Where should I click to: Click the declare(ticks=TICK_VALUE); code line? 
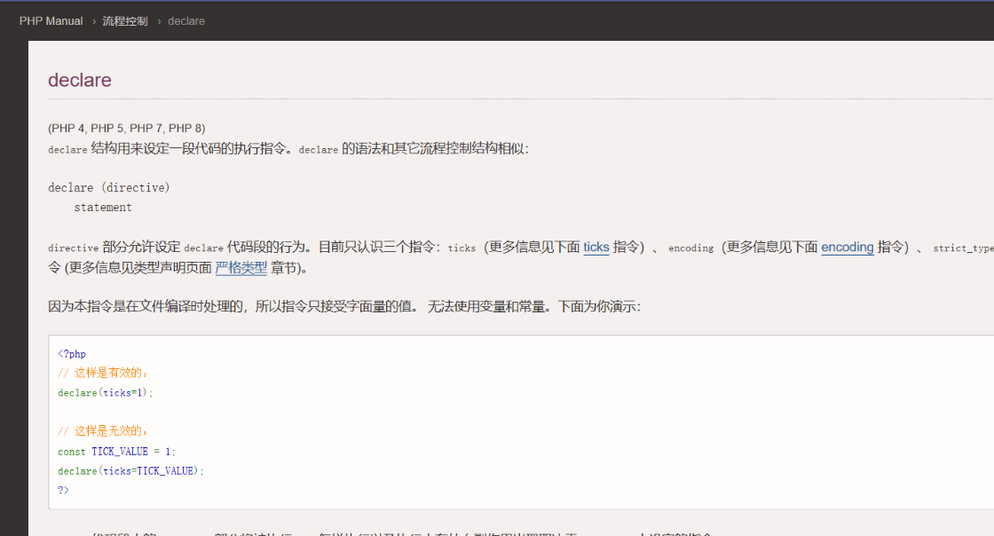(x=130, y=470)
